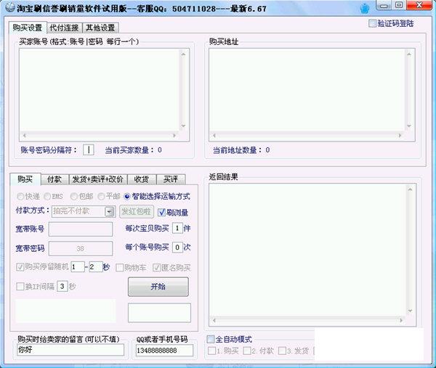Click the blue Taobao mascot icon
This screenshot has width=436, height=368.
tap(365, 8)
